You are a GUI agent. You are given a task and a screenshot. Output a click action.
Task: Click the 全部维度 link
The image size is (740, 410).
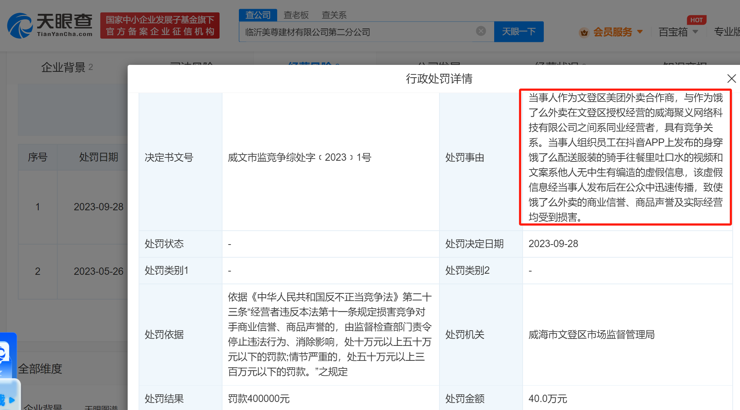pos(41,369)
